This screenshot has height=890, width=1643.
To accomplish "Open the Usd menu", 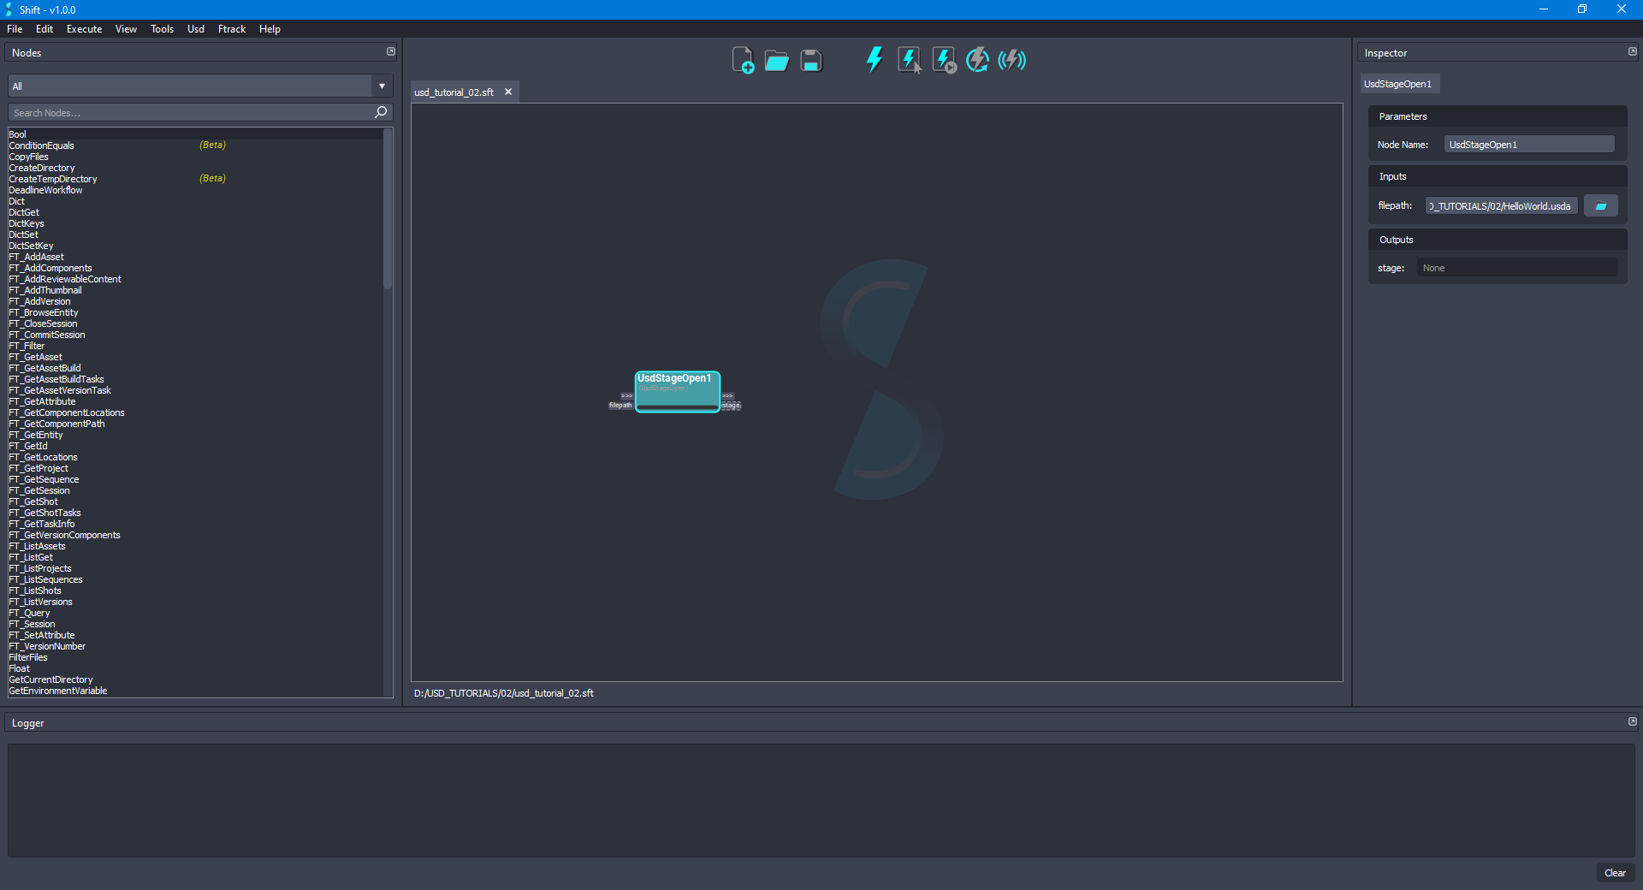I will click(x=195, y=28).
